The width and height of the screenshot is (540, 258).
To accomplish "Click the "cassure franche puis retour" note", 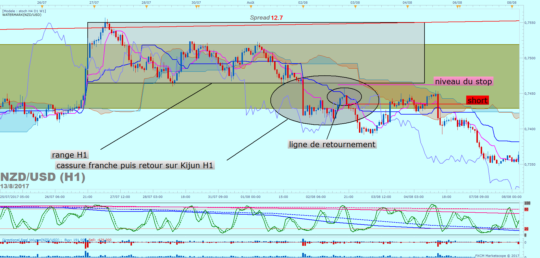I will pyautogui.click(x=135, y=165).
